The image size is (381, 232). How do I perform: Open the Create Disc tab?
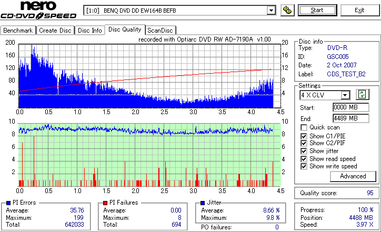55,31
